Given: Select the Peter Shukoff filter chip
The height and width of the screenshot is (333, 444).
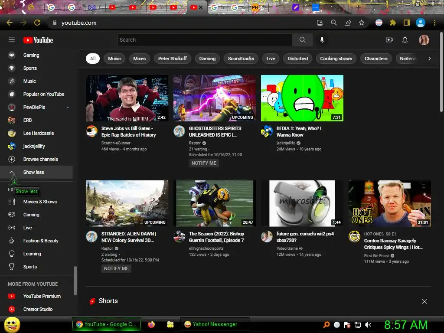Looking at the screenshot, I should coord(173,59).
